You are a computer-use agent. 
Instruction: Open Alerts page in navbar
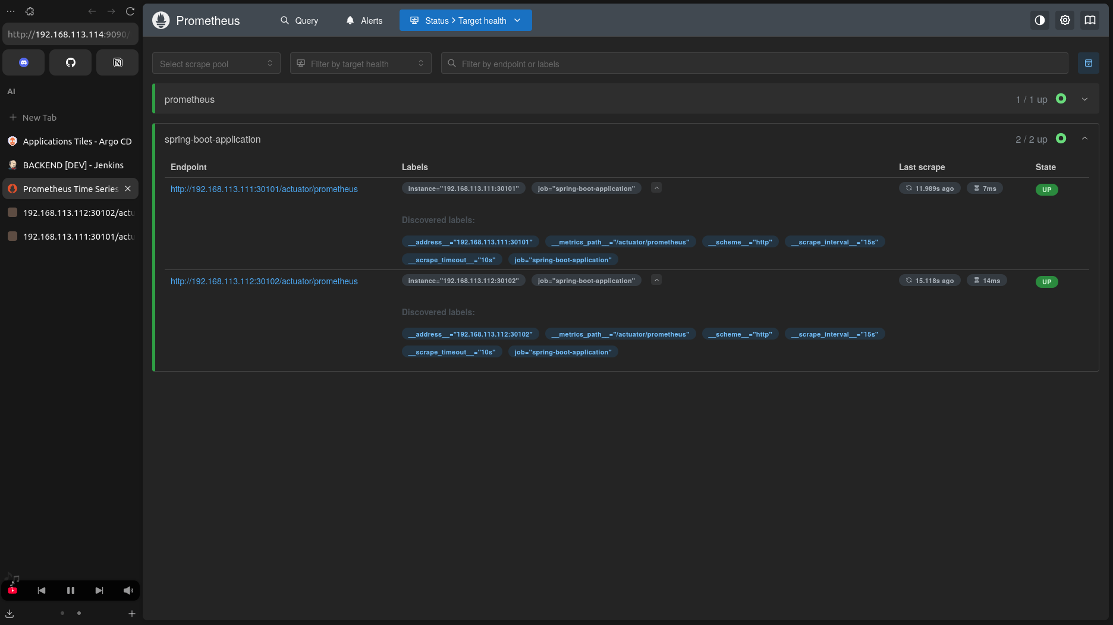[364, 20]
